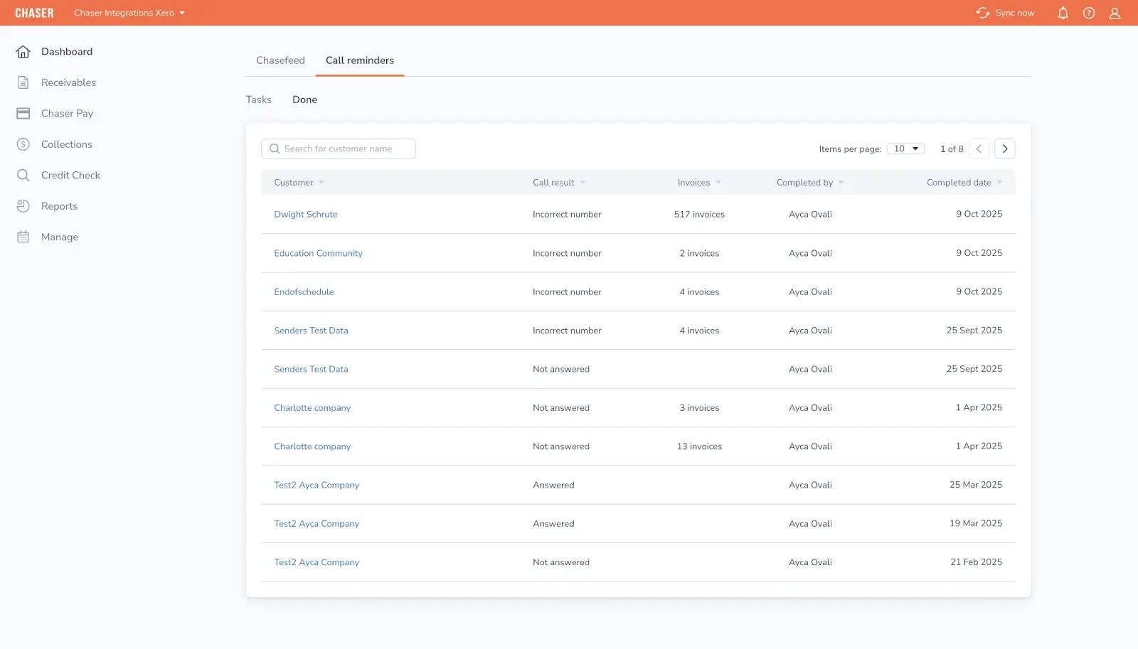Switch to the Tasks subtab
Viewport: 1138px width, 649px height.
(x=259, y=100)
